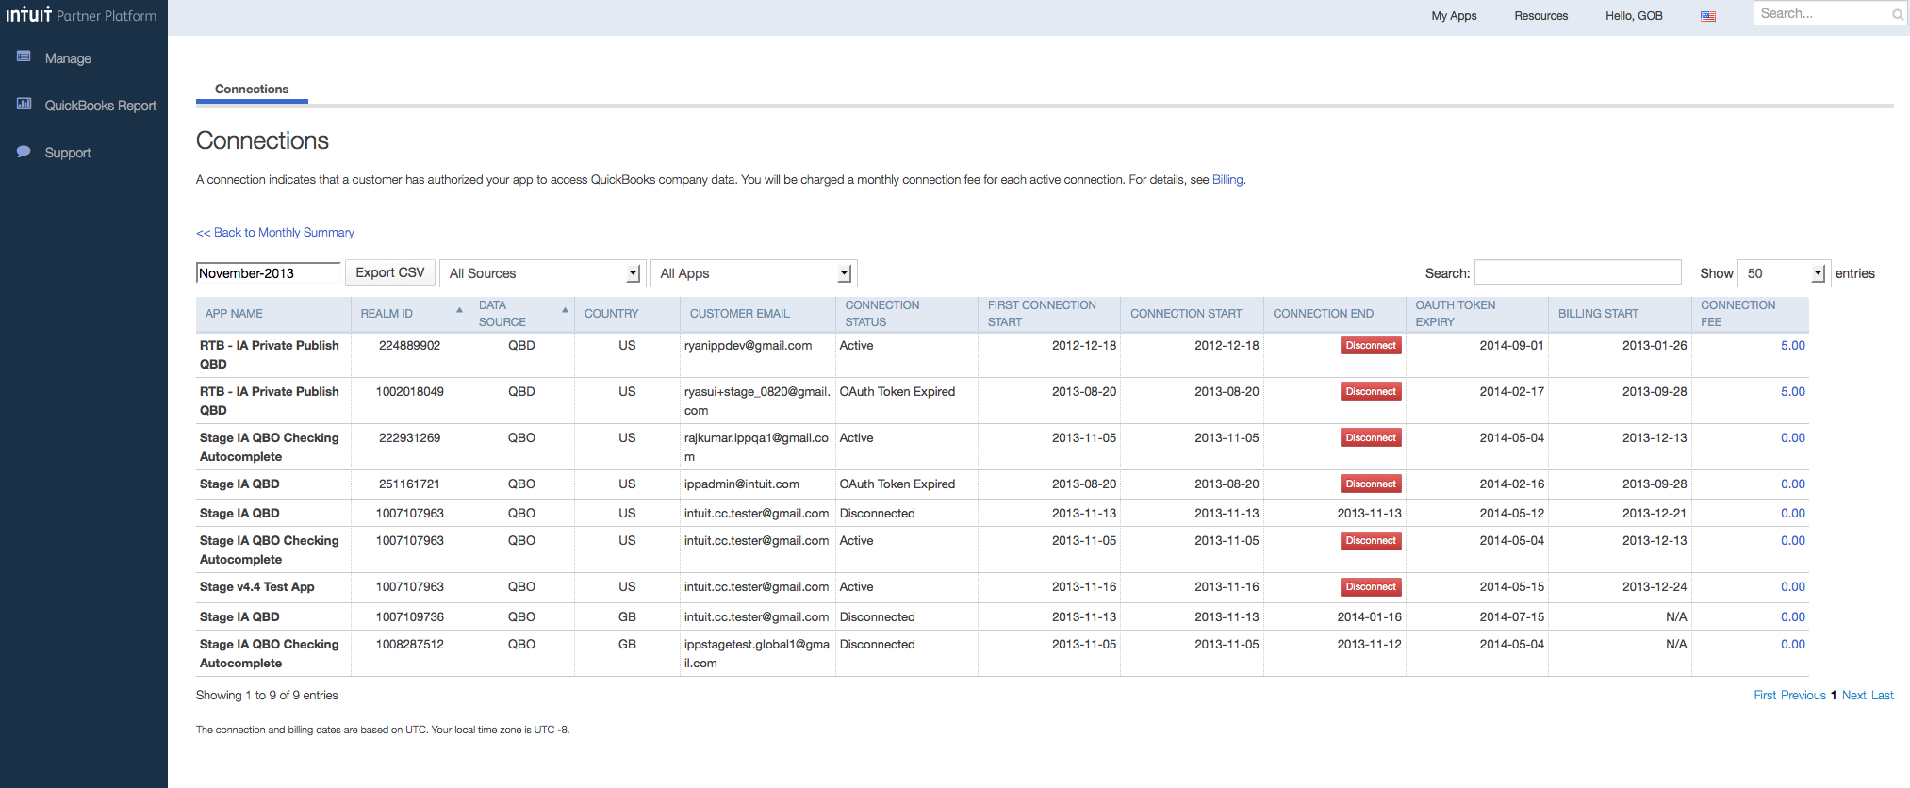Viewport: 1910px width, 788px height.
Task: Click the Connections page heading
Action: click(x=262, y=140)
